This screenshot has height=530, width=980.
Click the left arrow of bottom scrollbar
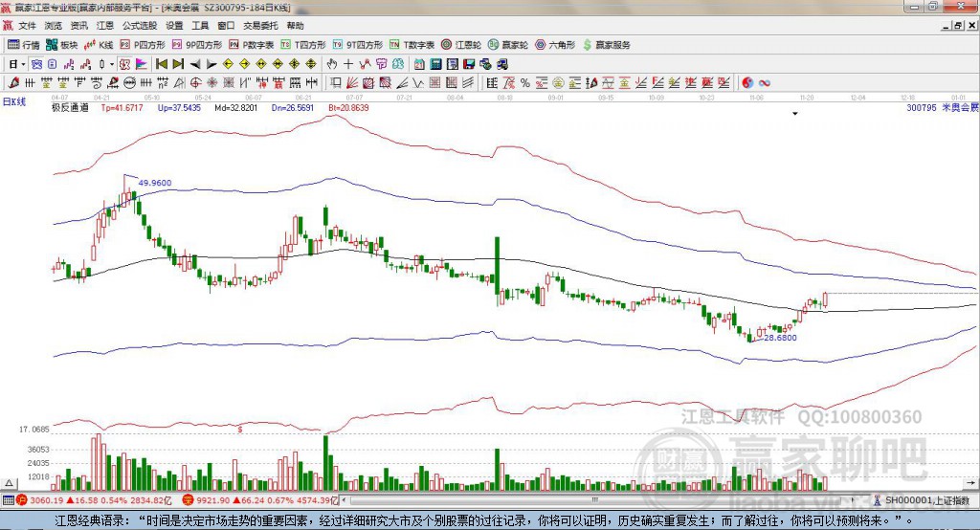(x=345, y=500)
